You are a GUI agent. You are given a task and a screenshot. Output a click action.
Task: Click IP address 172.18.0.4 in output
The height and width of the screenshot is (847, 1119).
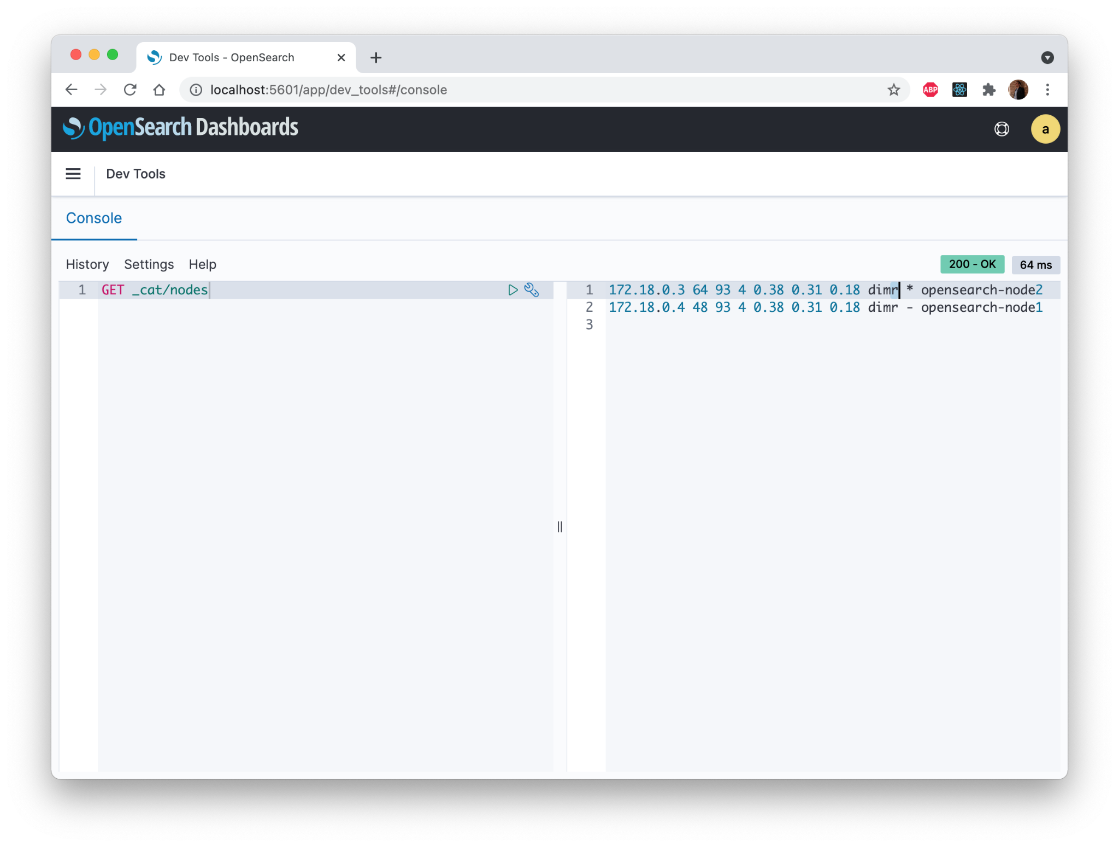click(646, 307)
